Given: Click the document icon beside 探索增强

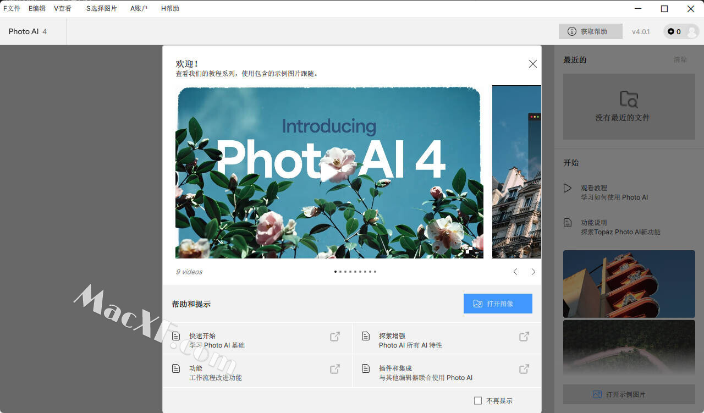Looking at the screenshot, I should [365, 336].
